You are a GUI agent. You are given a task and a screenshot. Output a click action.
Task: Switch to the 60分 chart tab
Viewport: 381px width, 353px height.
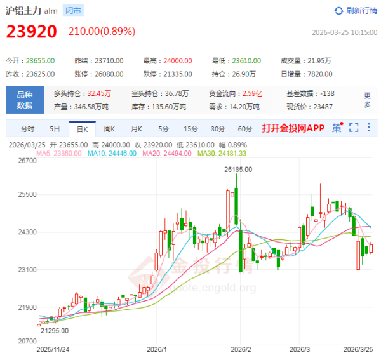pyautogui.click(x=245, y=129)
